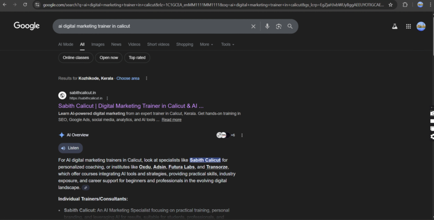Enable the Top rated filter chip
This screenshot has width=434, height=220.
pyautogui.click(x=137, y=58)
